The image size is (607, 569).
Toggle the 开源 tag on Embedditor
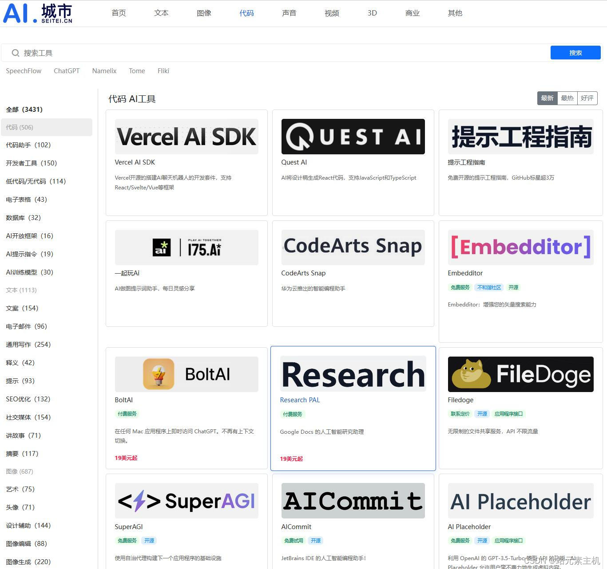pos(513,287)
